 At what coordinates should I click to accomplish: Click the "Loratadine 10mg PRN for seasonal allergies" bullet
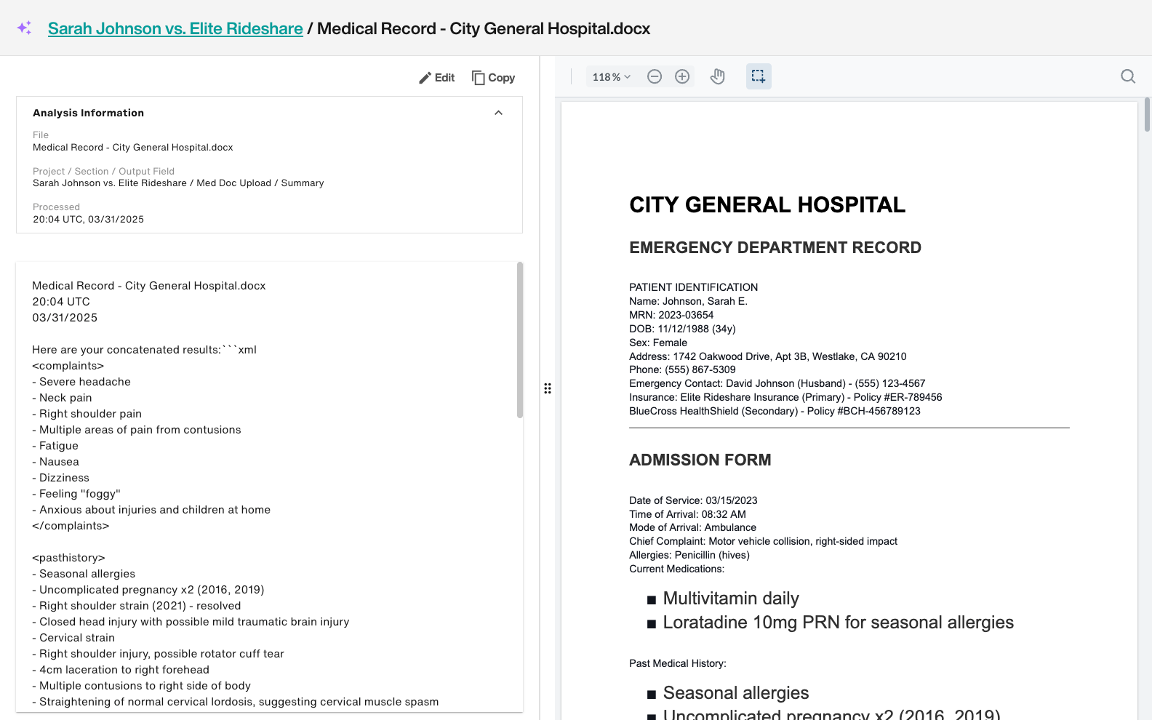click(x=838, y=623)
